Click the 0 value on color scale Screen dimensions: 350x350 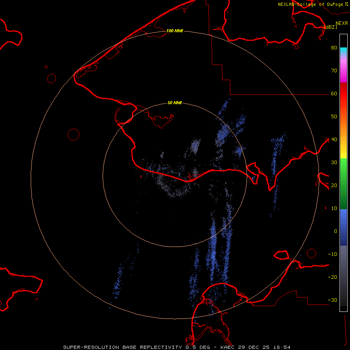tap(336, 231)
